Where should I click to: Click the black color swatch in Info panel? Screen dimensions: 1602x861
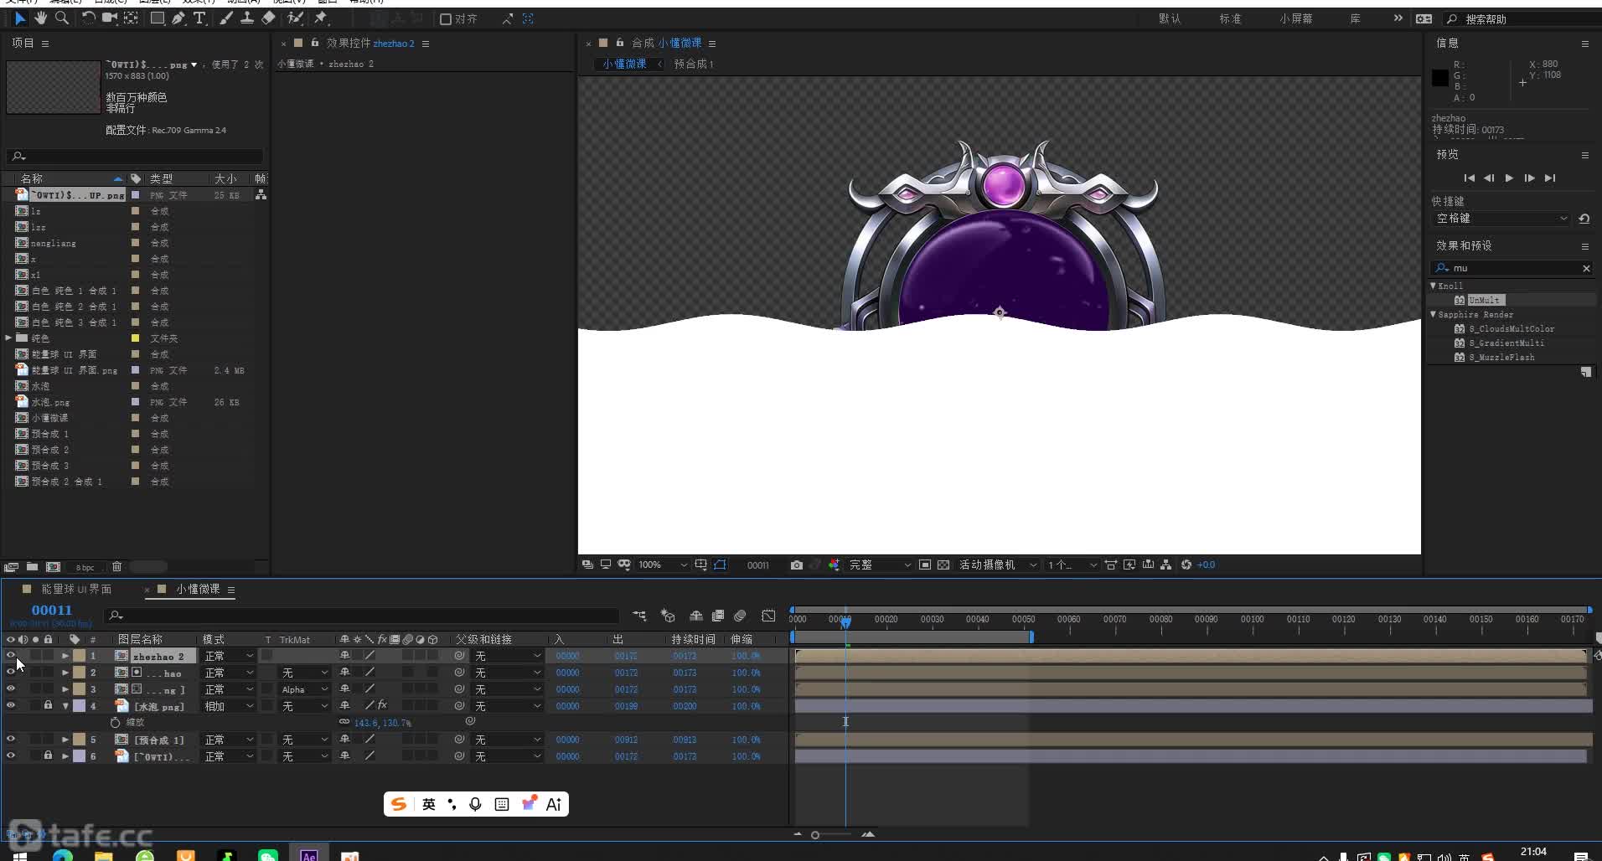tap(1440, 78)
